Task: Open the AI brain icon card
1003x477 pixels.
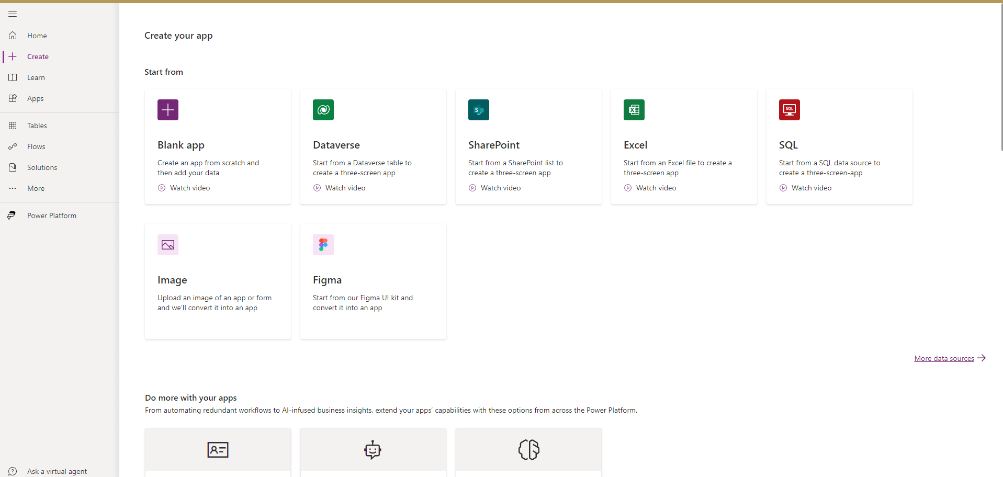Action: click(x=528, y=450)
